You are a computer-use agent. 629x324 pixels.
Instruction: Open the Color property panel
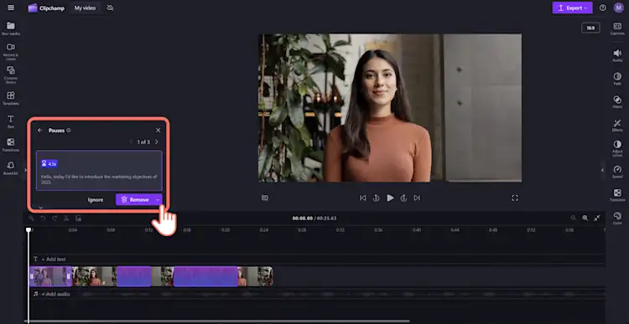tap(617, 219)
